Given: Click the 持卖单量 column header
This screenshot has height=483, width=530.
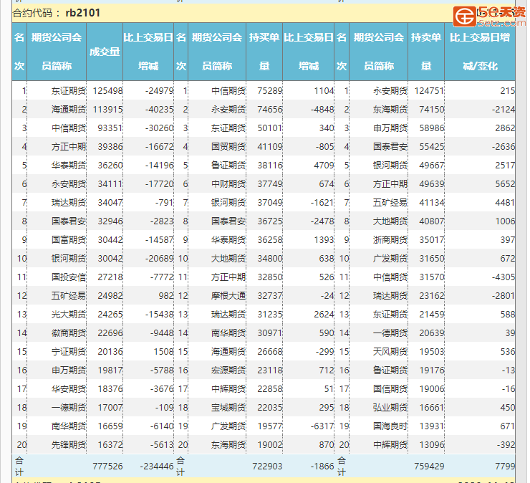Looking at the screenshot, I should coord(426,52).
